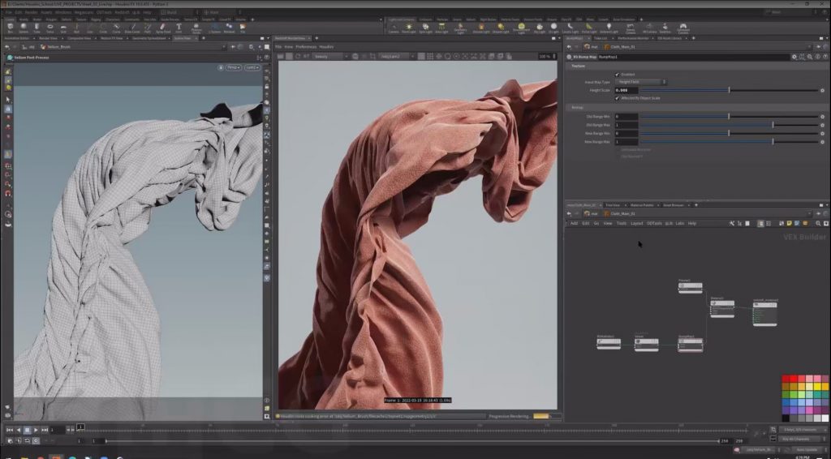Click Play on the timeline
The width and height of the screenshot is (831, 459).
point(36,430)
